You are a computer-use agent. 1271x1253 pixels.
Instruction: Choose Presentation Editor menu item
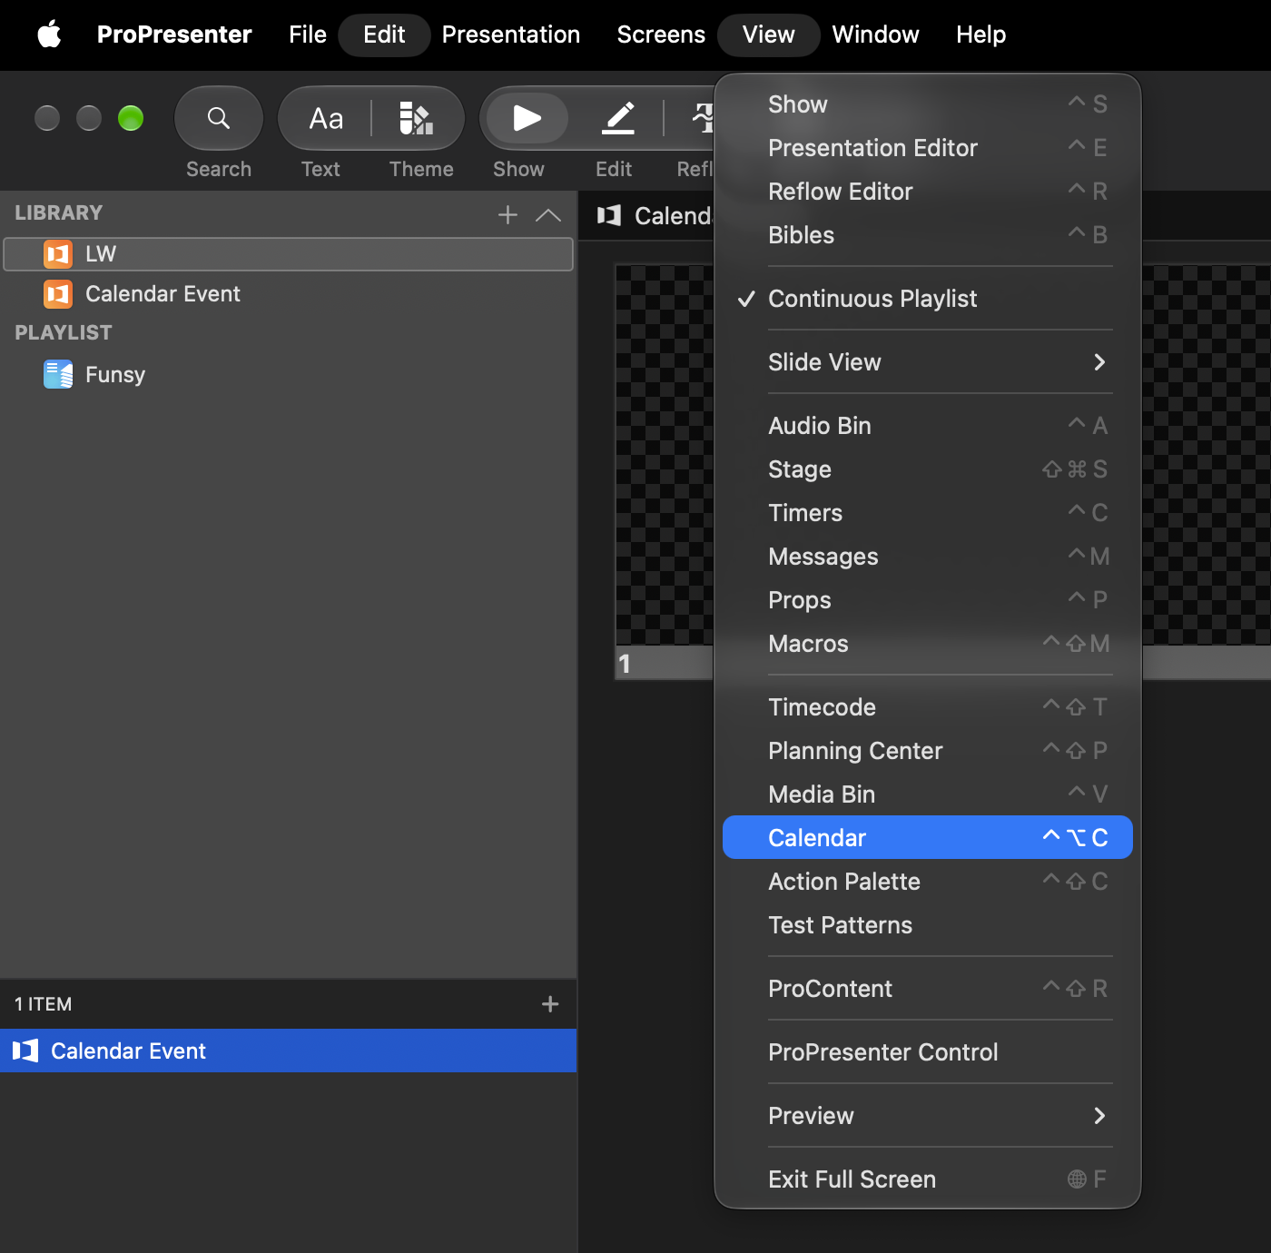coord(928,148)
